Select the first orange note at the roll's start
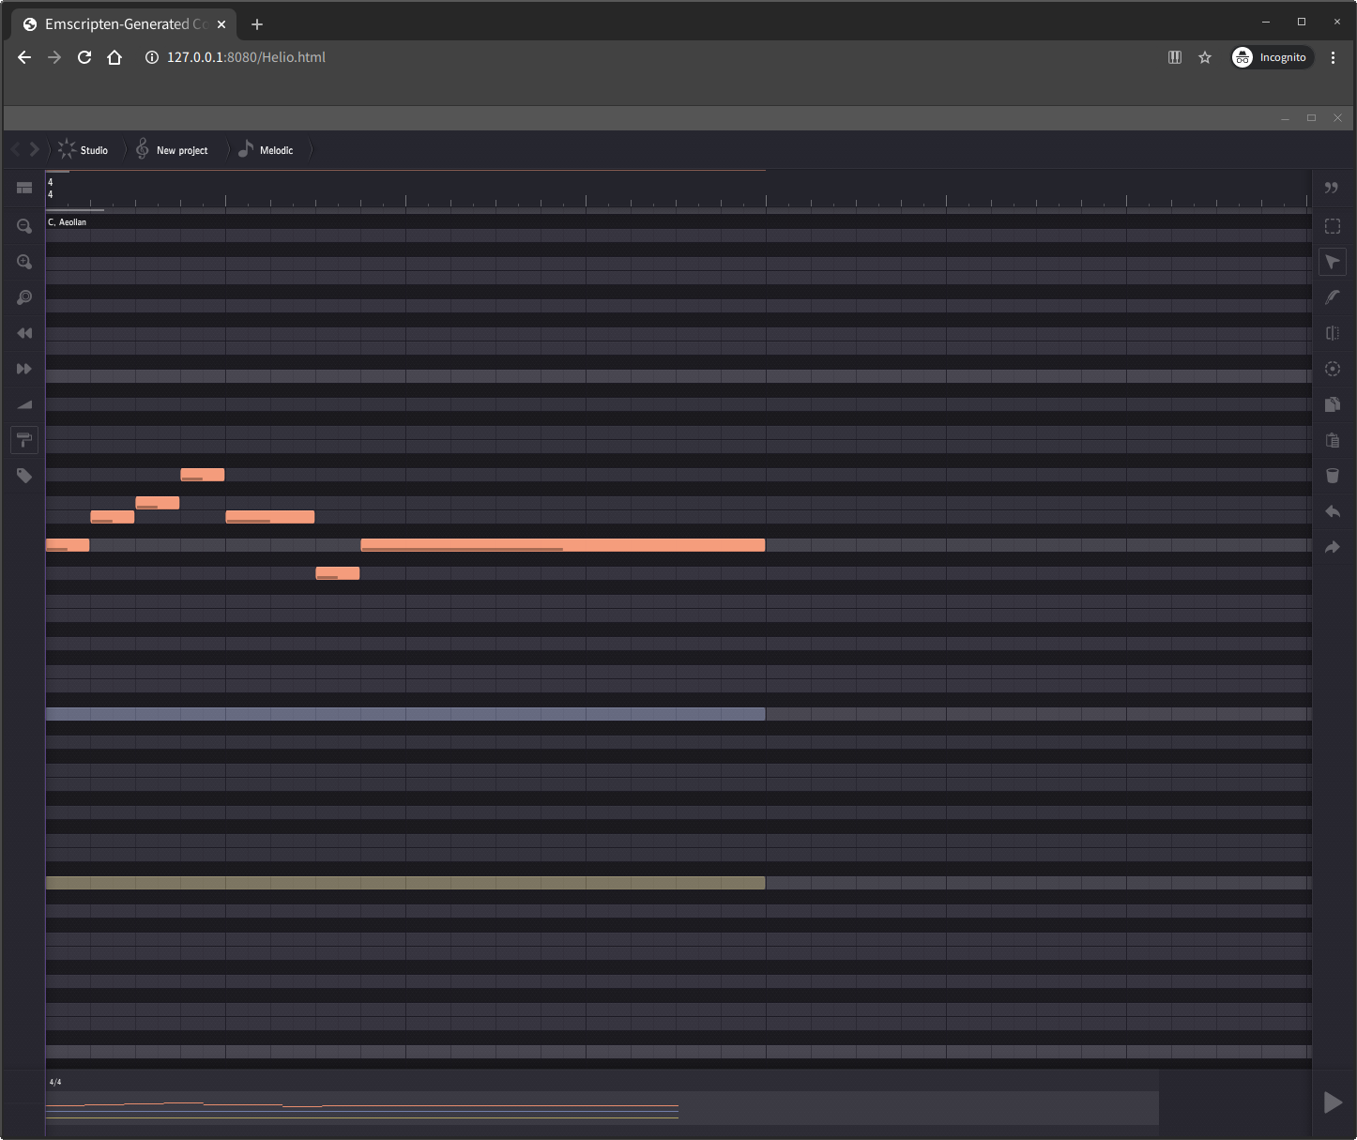Viewport: 1357px width, 1140px height. 68,545
